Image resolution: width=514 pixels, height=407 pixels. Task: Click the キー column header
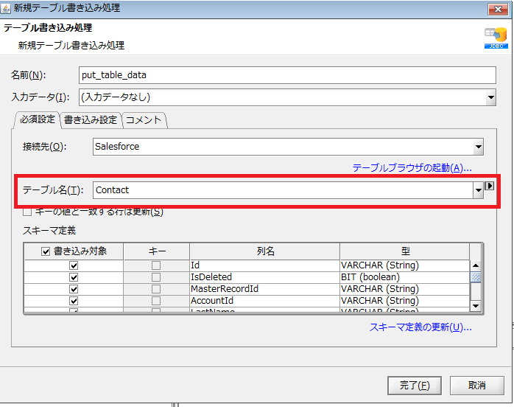pos(157,251)
